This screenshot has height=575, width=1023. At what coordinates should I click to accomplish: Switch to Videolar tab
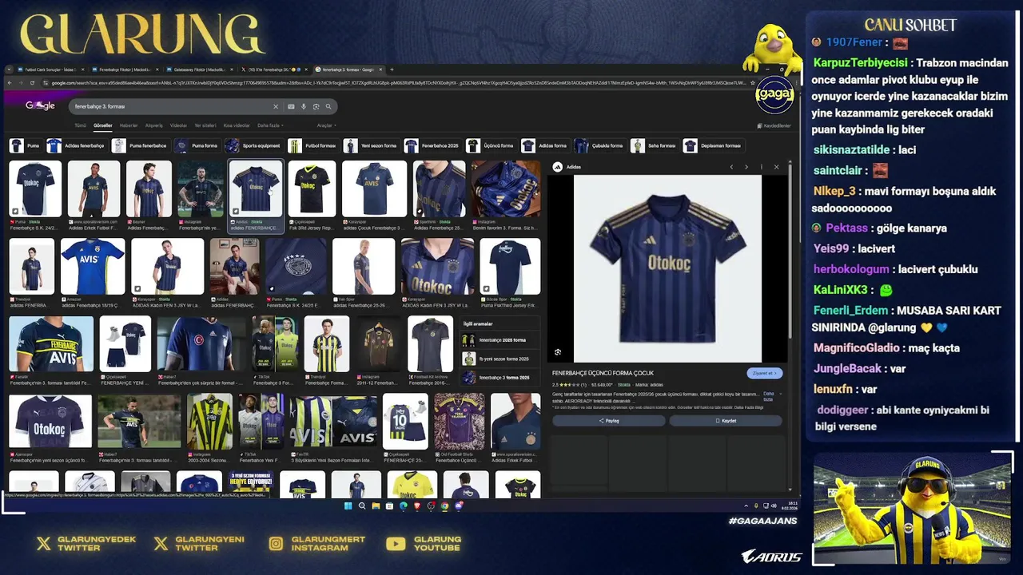178,125
